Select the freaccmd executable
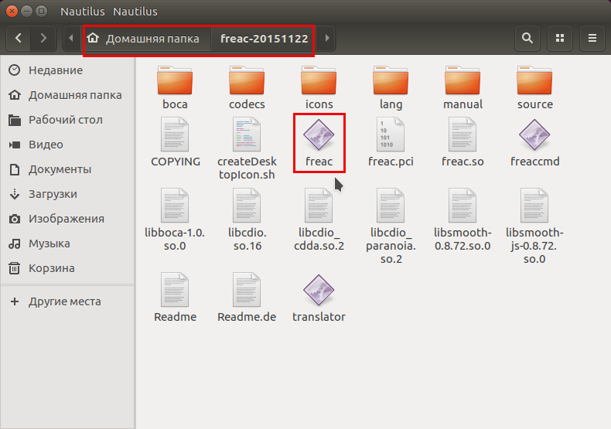The height and width of the screenshot is (429, 611). point(534,142)
